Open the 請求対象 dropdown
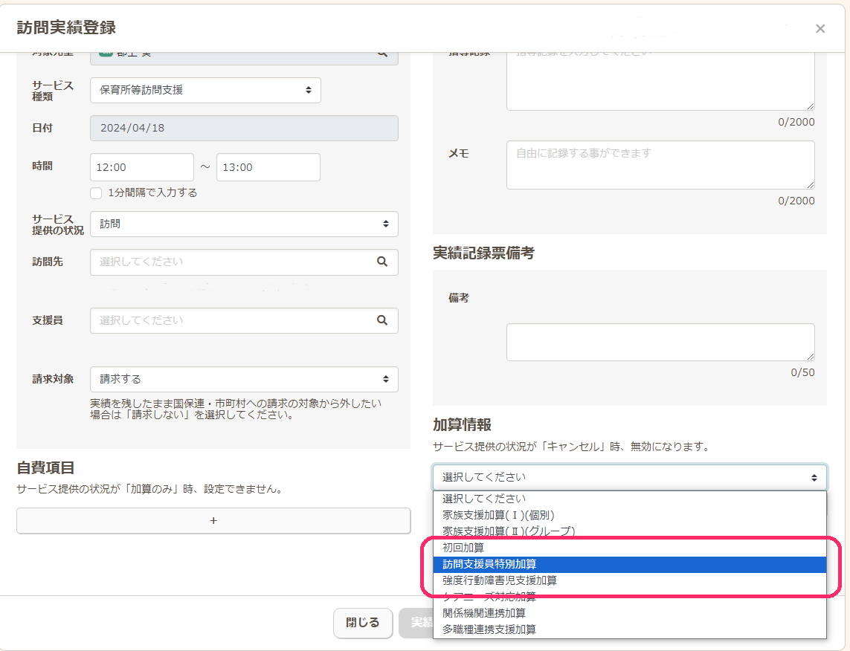This screenshot has width=850, height=651. coord(244,379)
